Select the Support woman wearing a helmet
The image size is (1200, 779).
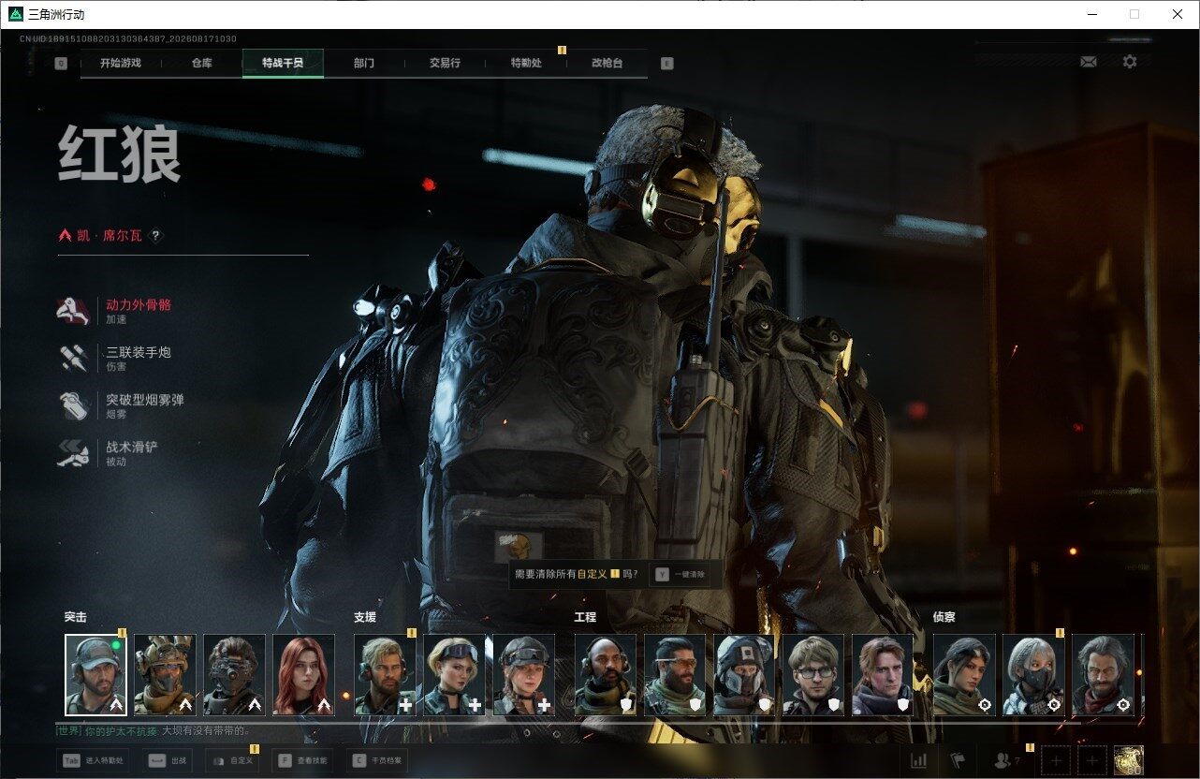(523, 675)
